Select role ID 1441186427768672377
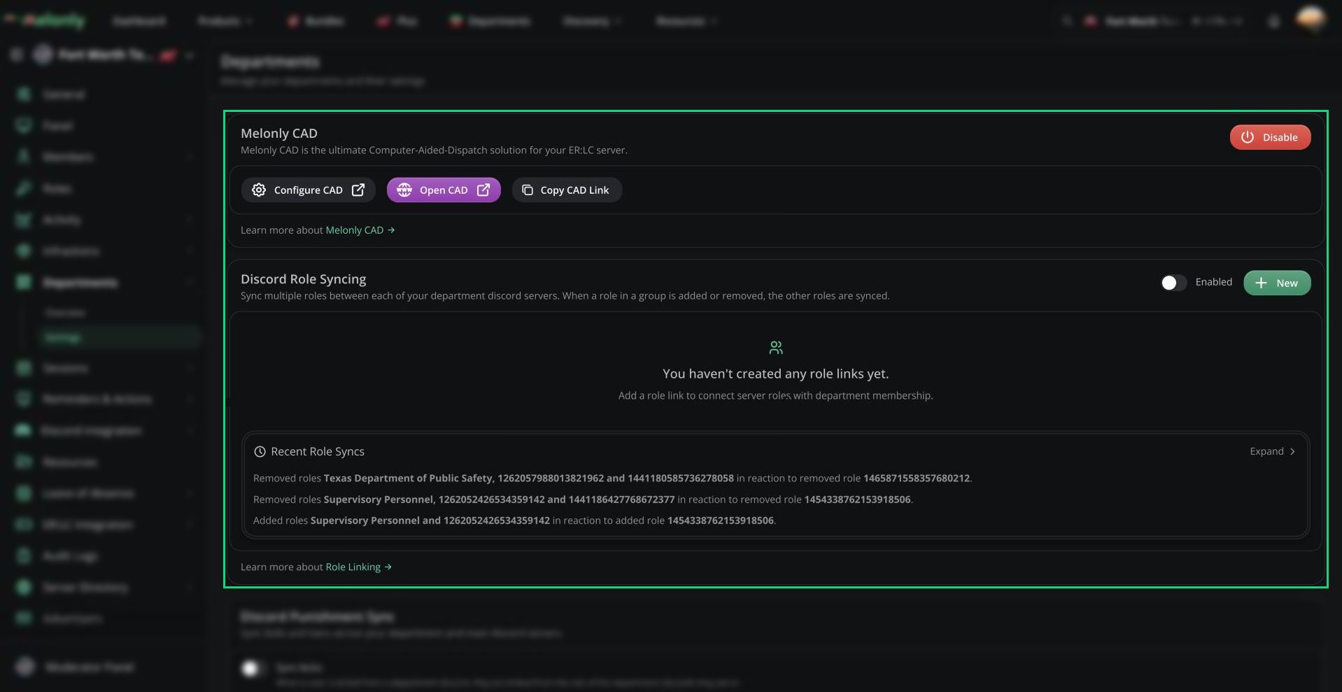The width and height of the screenshot is (1342, 692). pos(621,500)
